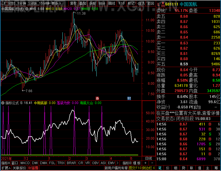Click the stock code 601111
221x171 pixels.
[172, 4]
